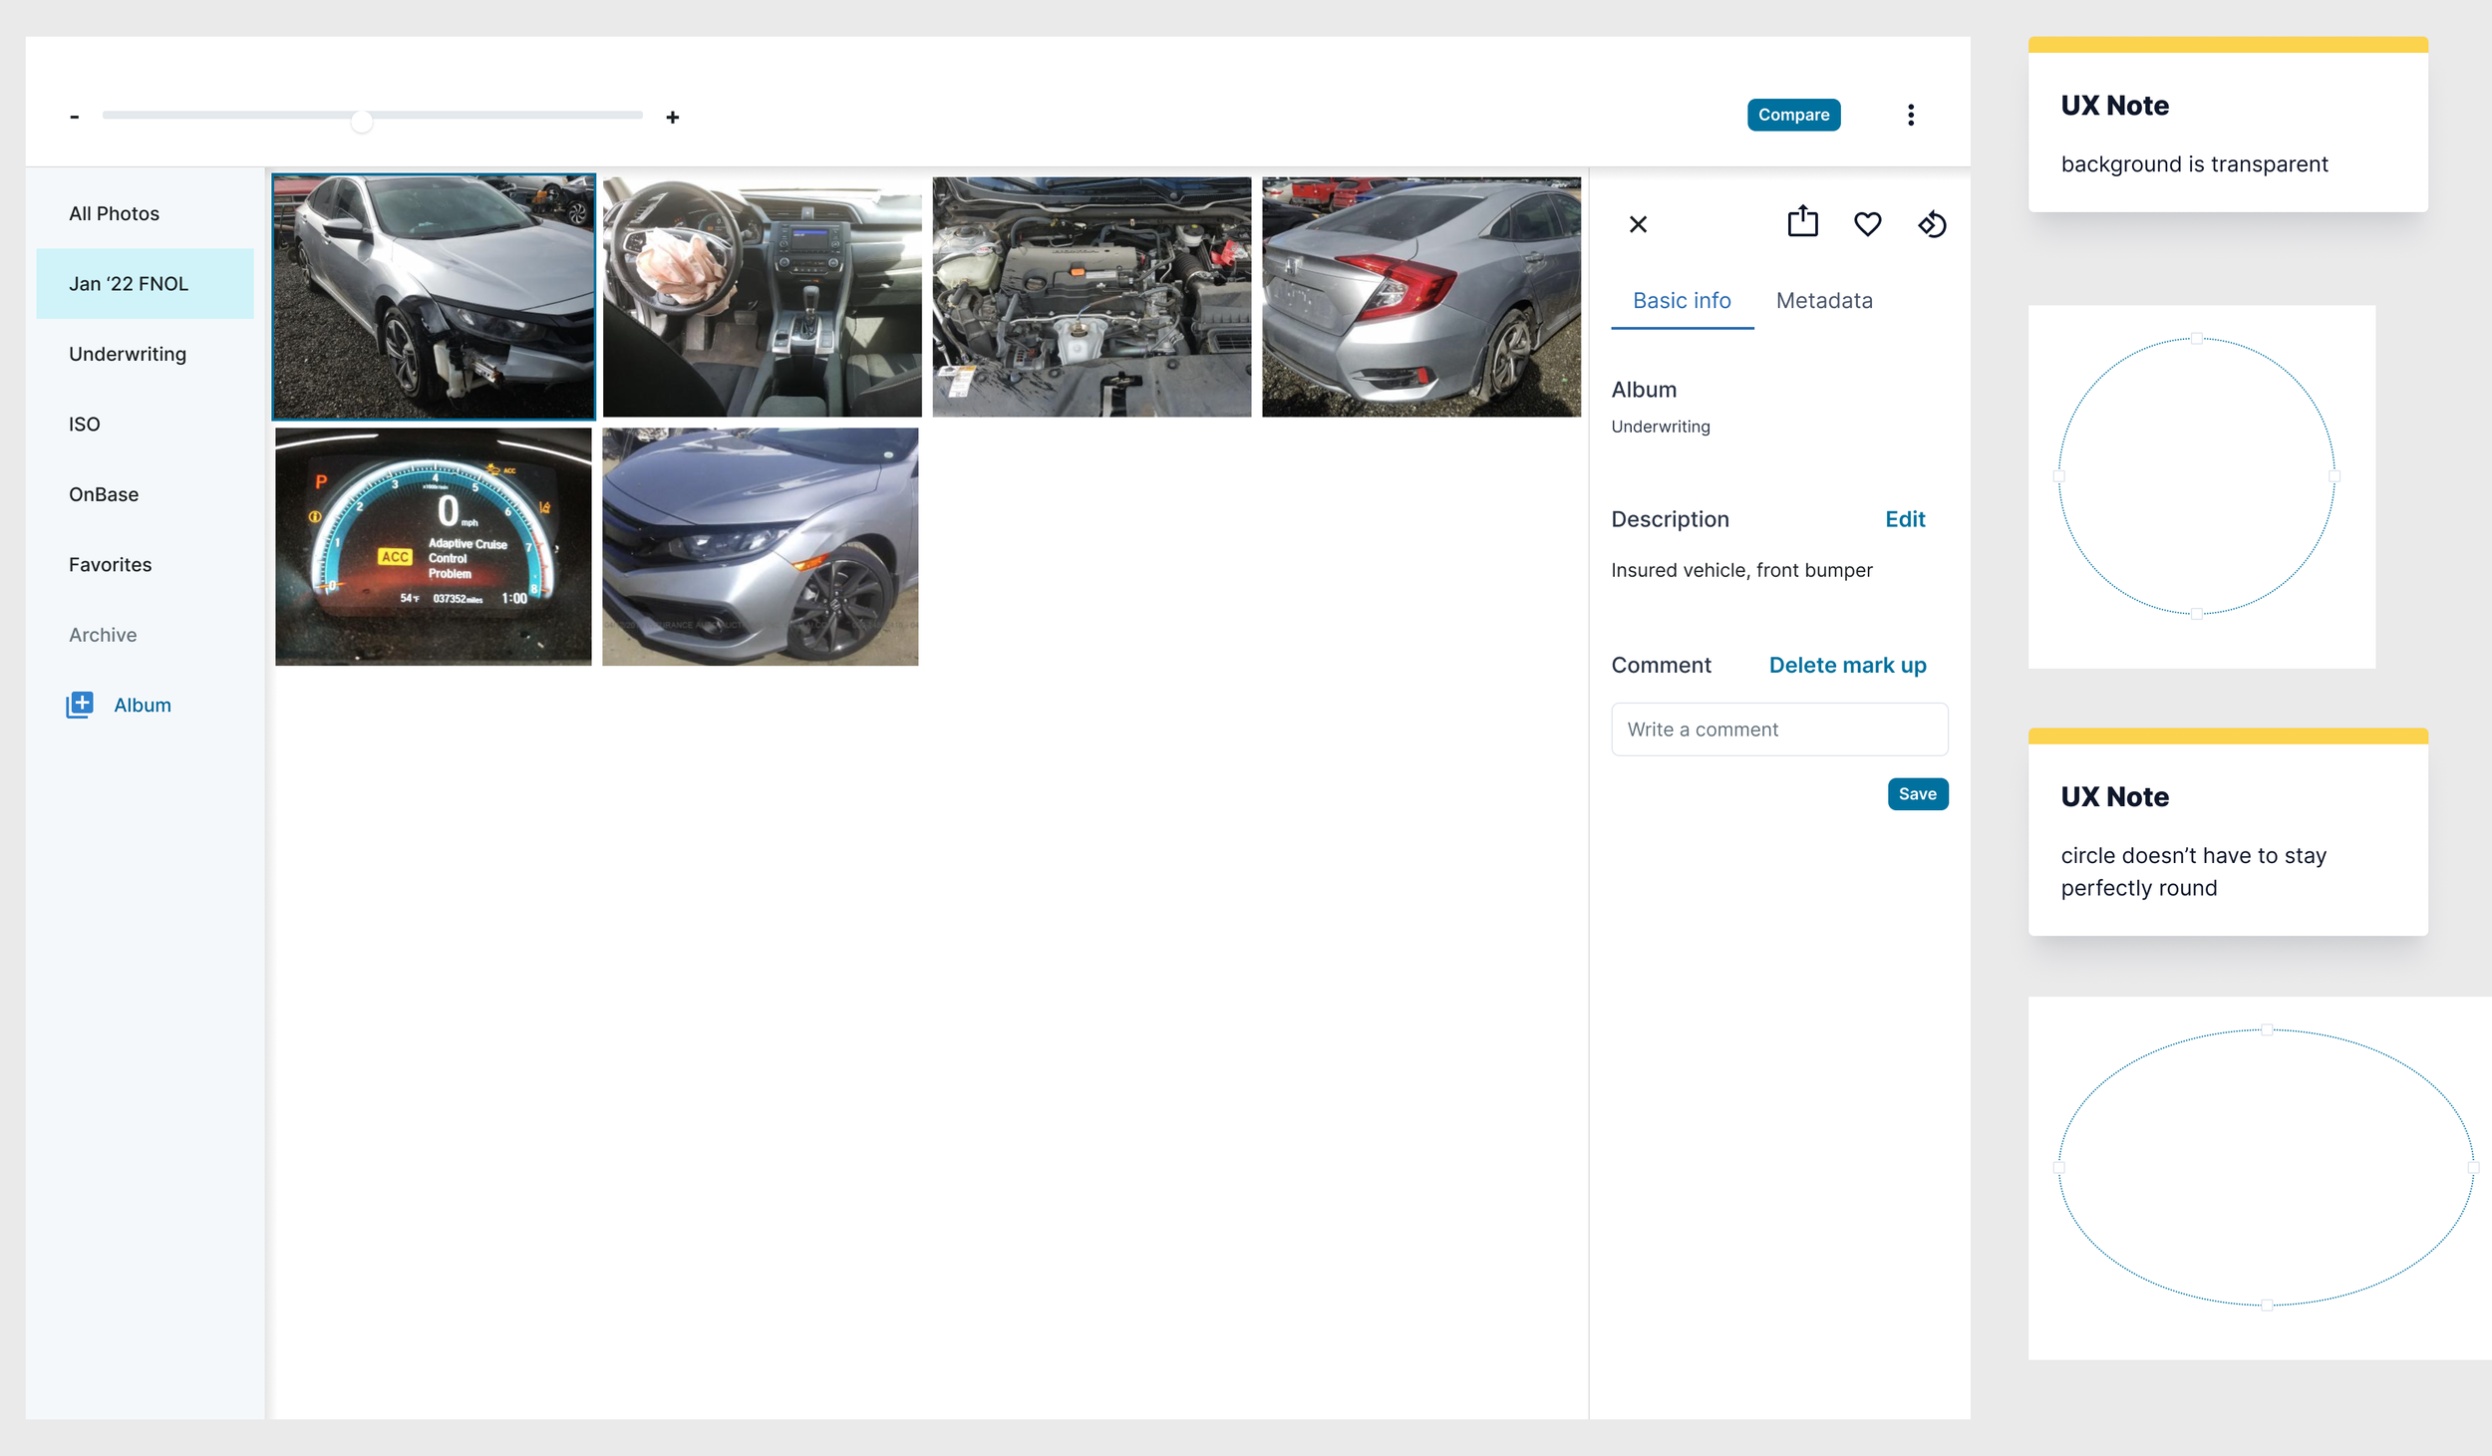Image resolution: width=2492 pixels, height=1456 pixels.
Task: Click Delete mark up link
Action: click(x=1847, y=666)
